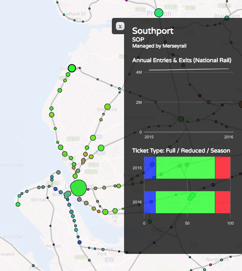
Task: Click the LPL airport icon
Action: tap(115, 221)
